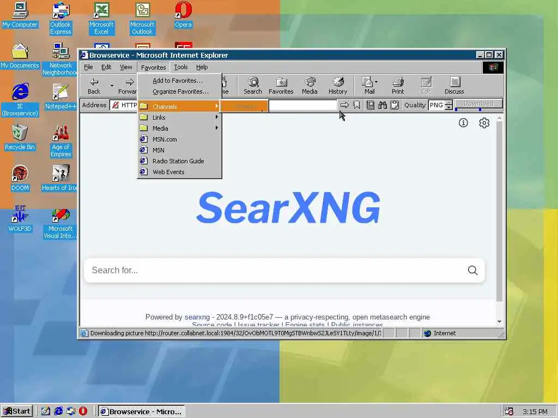The height and width of the screenshot is (418, 558).
Task: Open Microsoft Excel desktop shortcut
Action: coord(101,19)
